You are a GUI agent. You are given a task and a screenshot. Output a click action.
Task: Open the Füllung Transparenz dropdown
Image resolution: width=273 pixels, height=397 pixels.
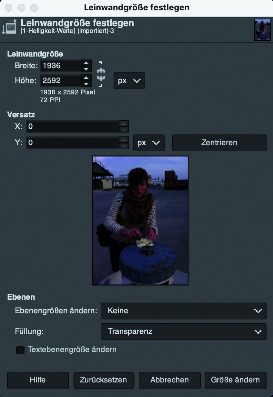[184, 332]
